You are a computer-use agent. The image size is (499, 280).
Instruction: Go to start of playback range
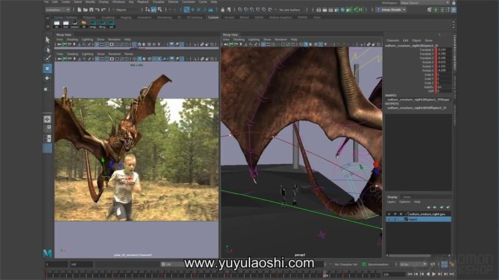tap(410, 274)
